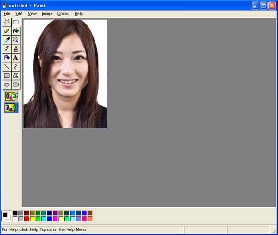Select the Free-Form Select tool
Viewport: 278px width, 235px height.
[x=7, y=22]
